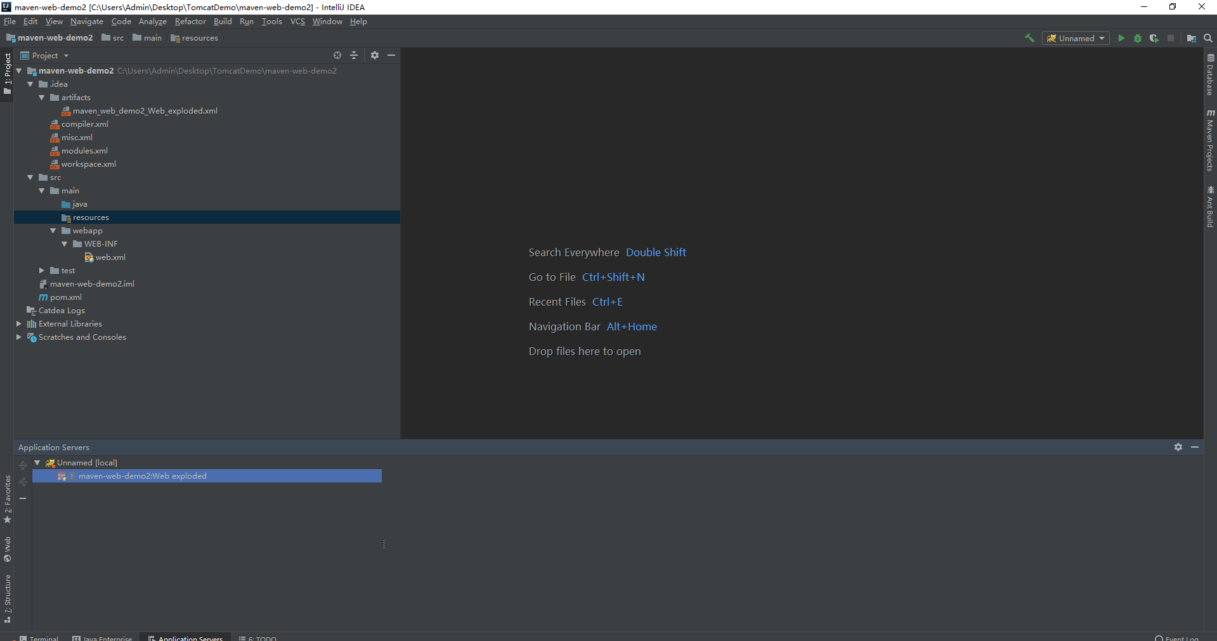This screenshot has height=641, width=1217.
Task: Click the Build Project hammer icon
Action: [x=1029, y=38]
